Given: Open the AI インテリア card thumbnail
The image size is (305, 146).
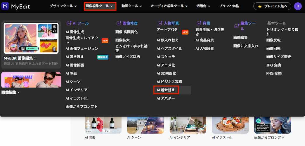Looking at the screenshot, I should 188,125.
